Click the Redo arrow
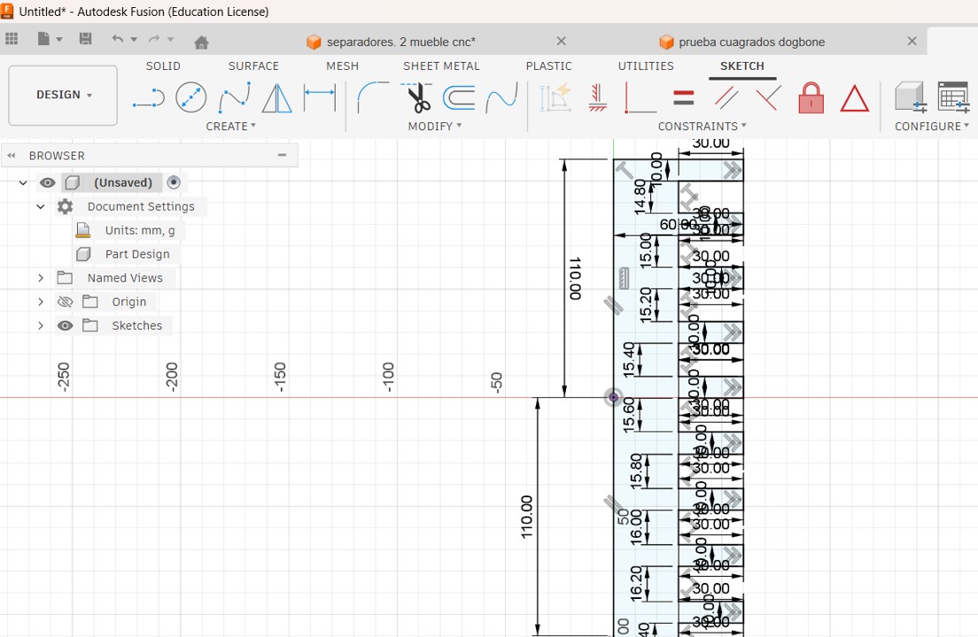The image size is (978, 637). tap(154, 39)
